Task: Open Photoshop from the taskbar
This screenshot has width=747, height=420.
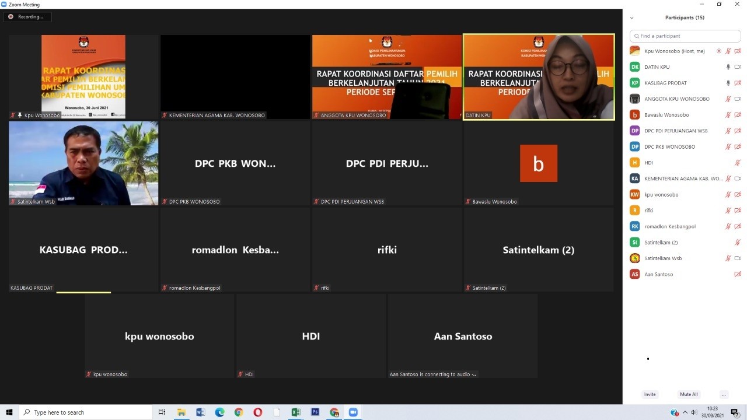Action: click(x=315, y=412)
